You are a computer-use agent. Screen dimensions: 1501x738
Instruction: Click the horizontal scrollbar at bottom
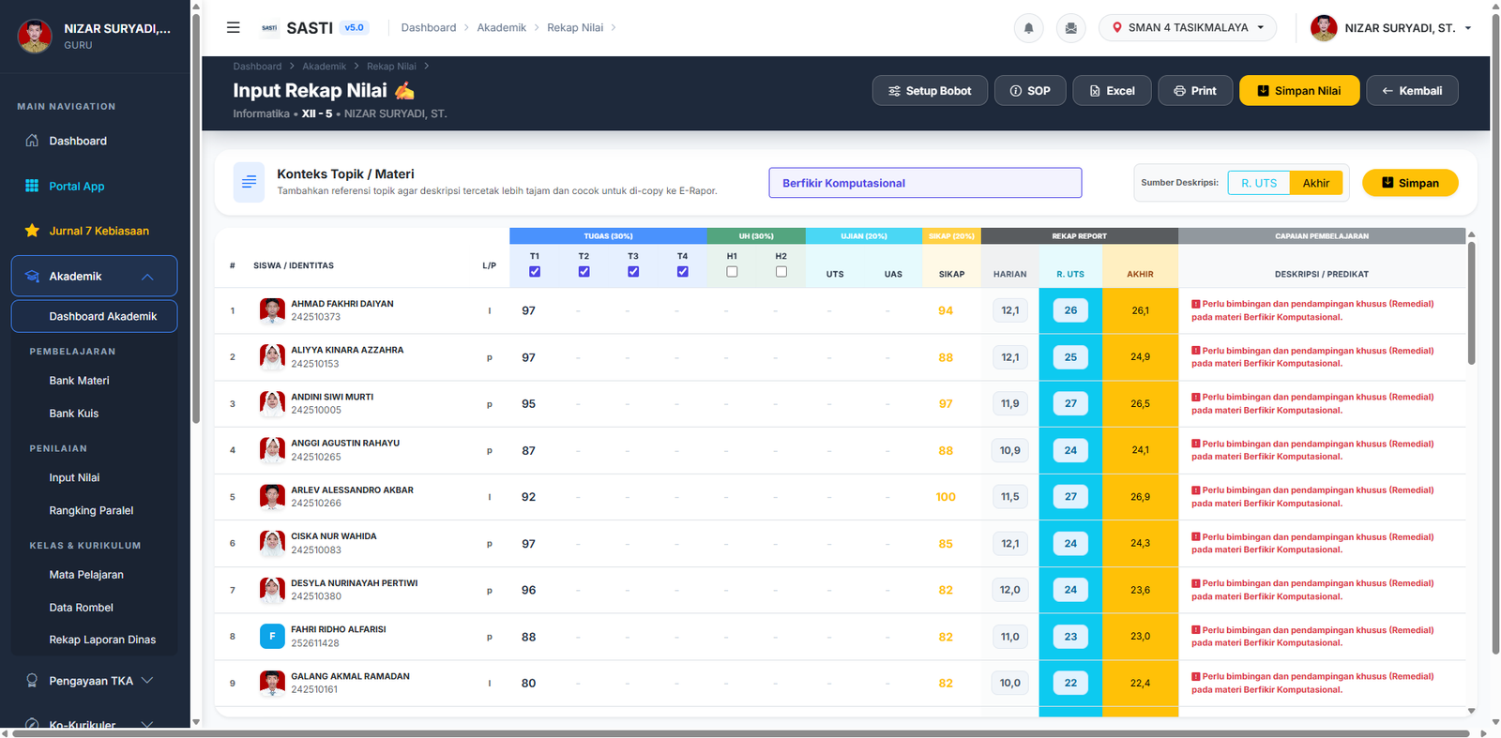[x=741, y=733]
